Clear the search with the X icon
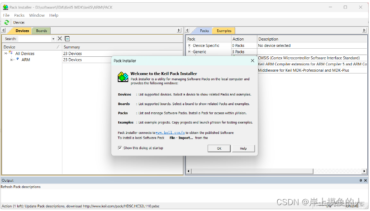Image resolution: width=370 pixels, height=211 pixels. 60,39
